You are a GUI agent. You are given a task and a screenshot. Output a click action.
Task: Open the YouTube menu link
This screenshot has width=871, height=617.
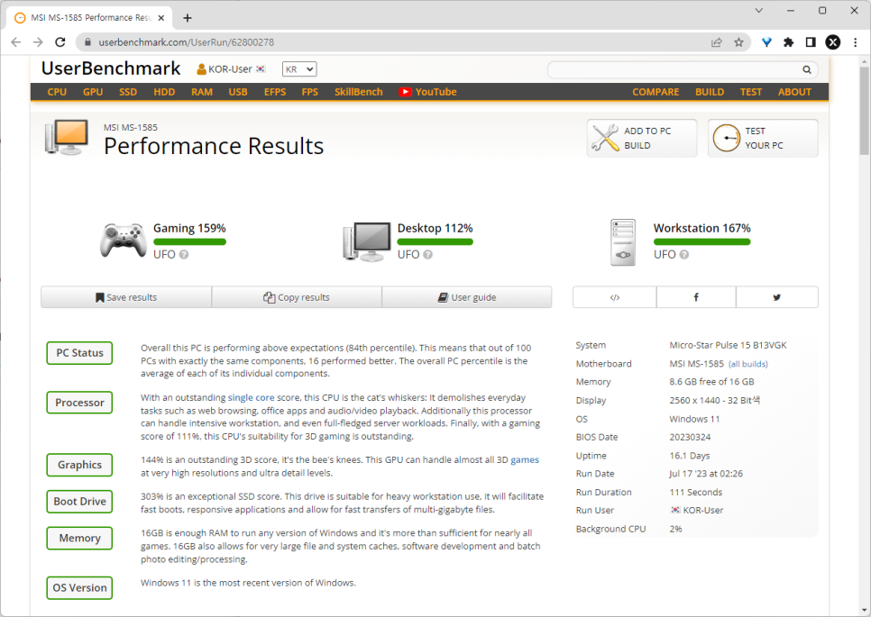click(x=427, y=92)
